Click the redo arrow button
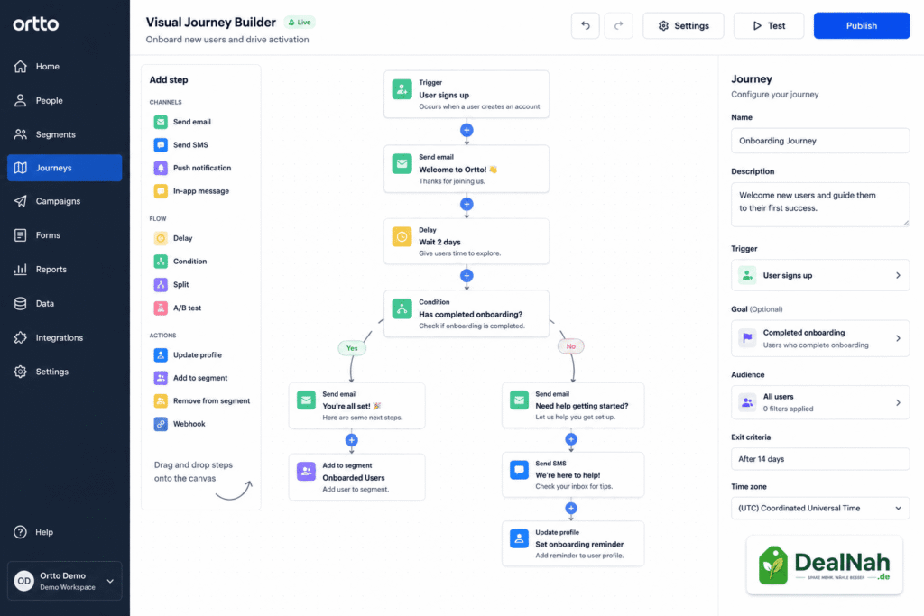The width and height of the screenshot is (924, 616). [x=618, y=26]
